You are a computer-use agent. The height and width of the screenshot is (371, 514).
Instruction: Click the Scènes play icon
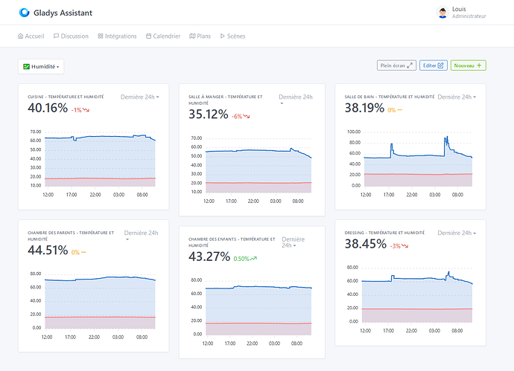pos(223,36)
